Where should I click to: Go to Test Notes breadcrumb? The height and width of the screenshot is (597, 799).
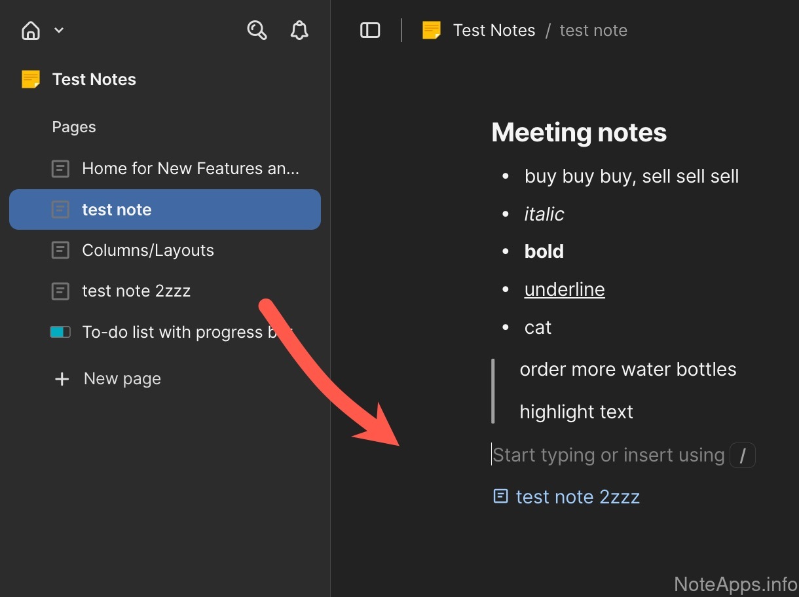click(x=494, y=30)
